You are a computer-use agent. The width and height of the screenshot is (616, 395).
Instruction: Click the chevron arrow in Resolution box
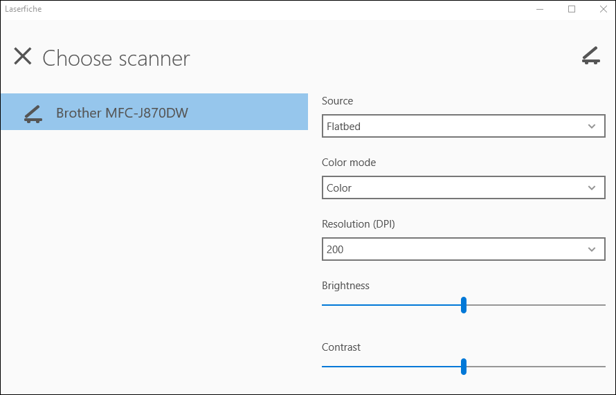pos(592,250)
